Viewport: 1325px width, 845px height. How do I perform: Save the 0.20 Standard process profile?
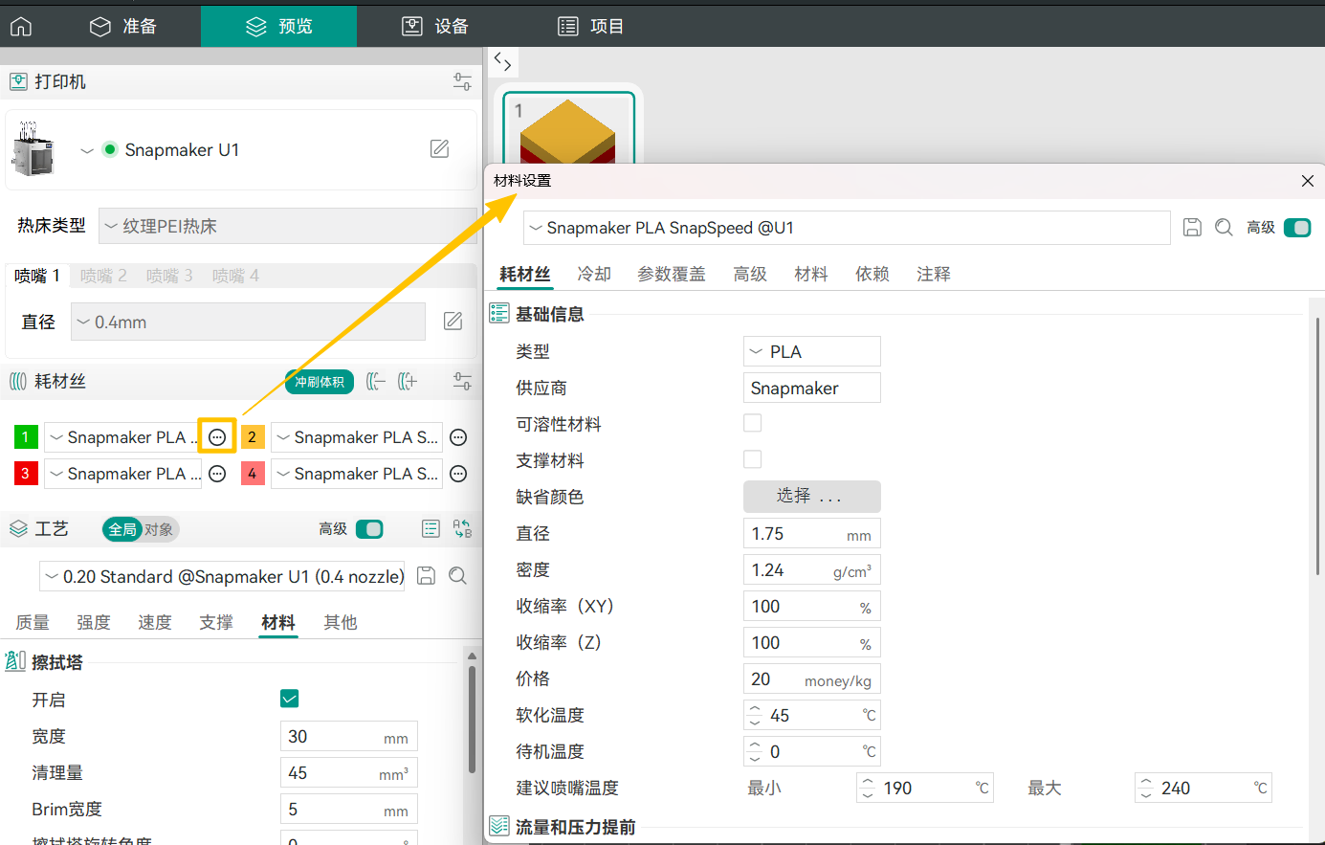point(426,575)
